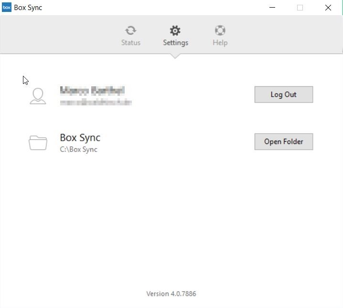Open the Status sync arrows icon

pyautogui.click(x=131, y=31)
